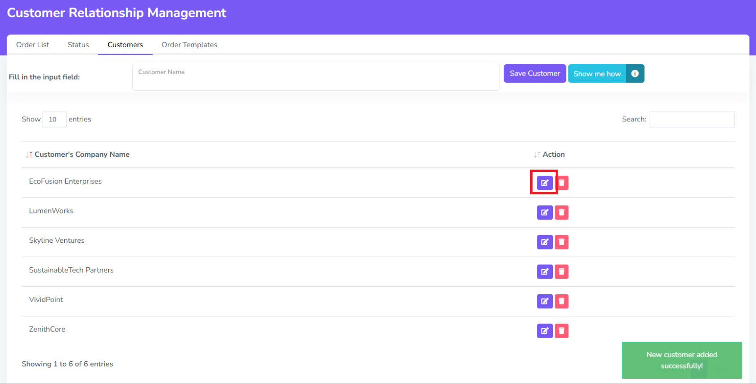
Task: Edit the VividPoint customer
Action: (x=544, y=301)
